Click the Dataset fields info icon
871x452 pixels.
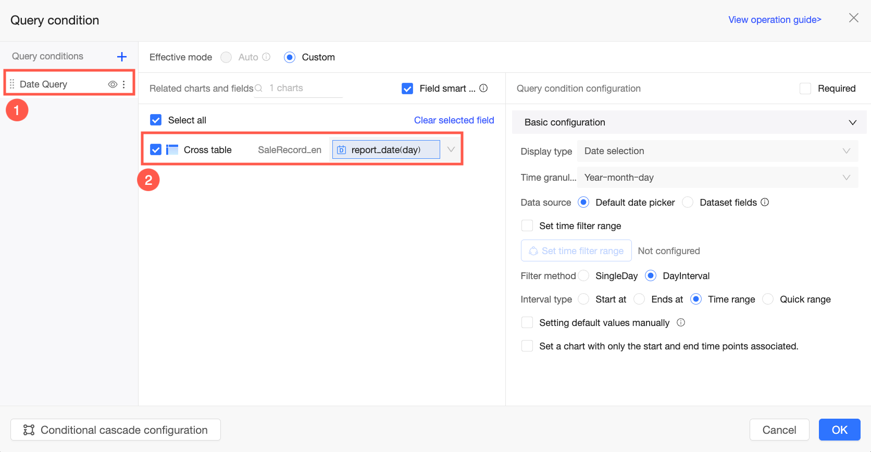tap(765, 202)
